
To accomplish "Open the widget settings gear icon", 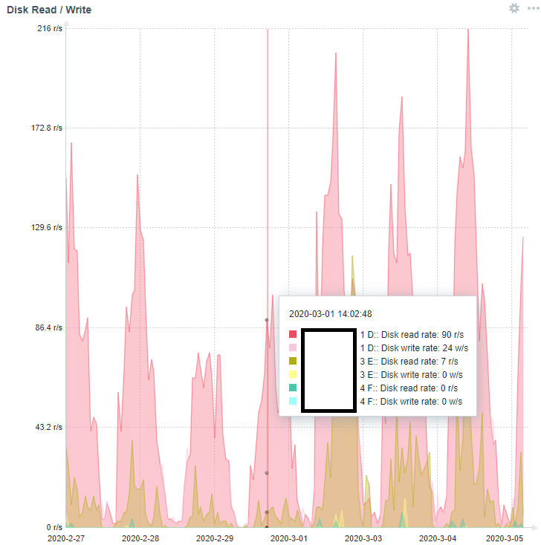I will point(514,8).
